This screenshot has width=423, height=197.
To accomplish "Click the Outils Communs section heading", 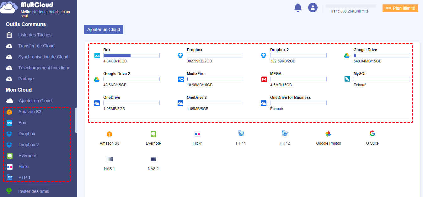I will click(x=26, y=24).
